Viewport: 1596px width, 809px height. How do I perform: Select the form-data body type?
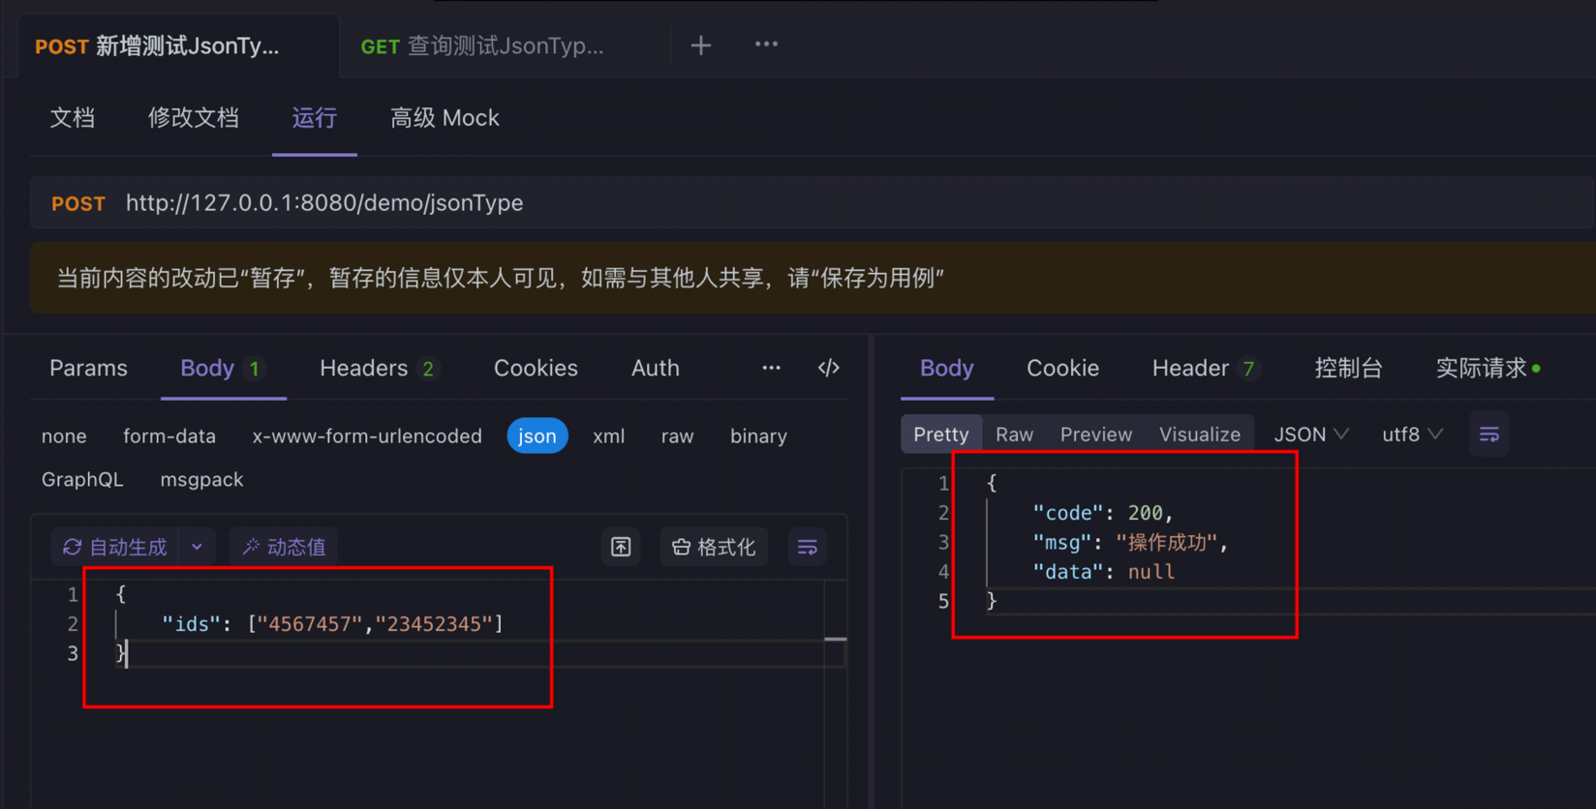169,436
